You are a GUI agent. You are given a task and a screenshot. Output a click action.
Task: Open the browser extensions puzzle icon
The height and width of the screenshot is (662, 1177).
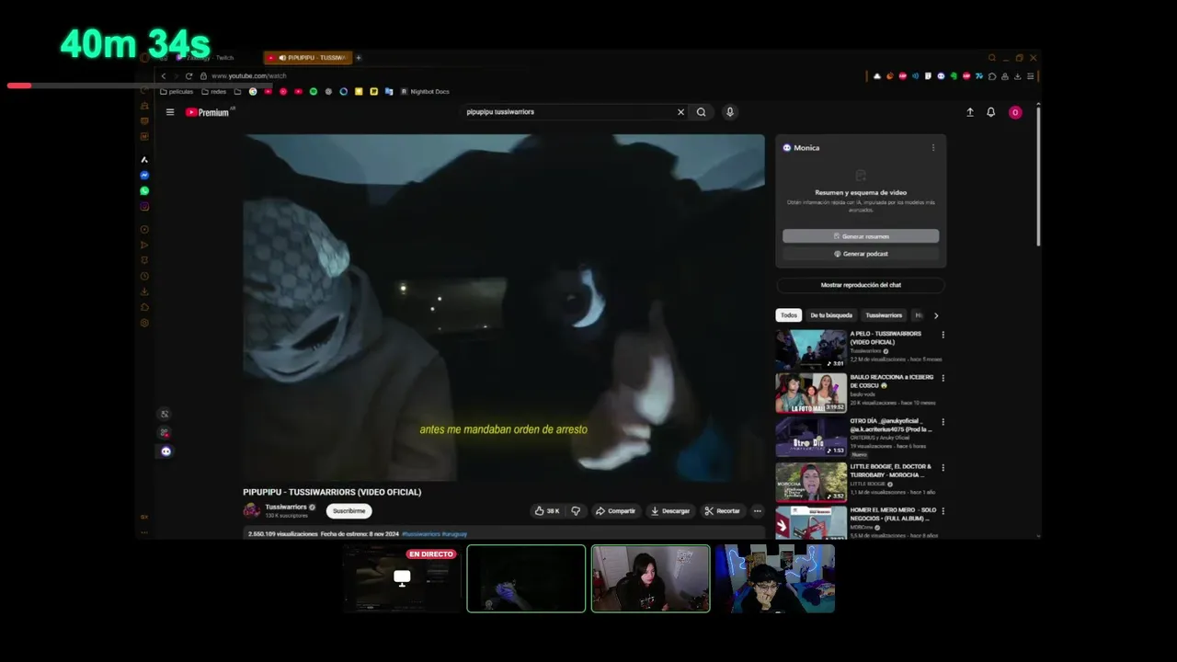(991, 76)
